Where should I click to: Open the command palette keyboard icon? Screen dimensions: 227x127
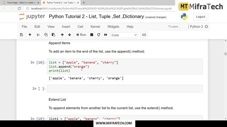click(144, 35)
